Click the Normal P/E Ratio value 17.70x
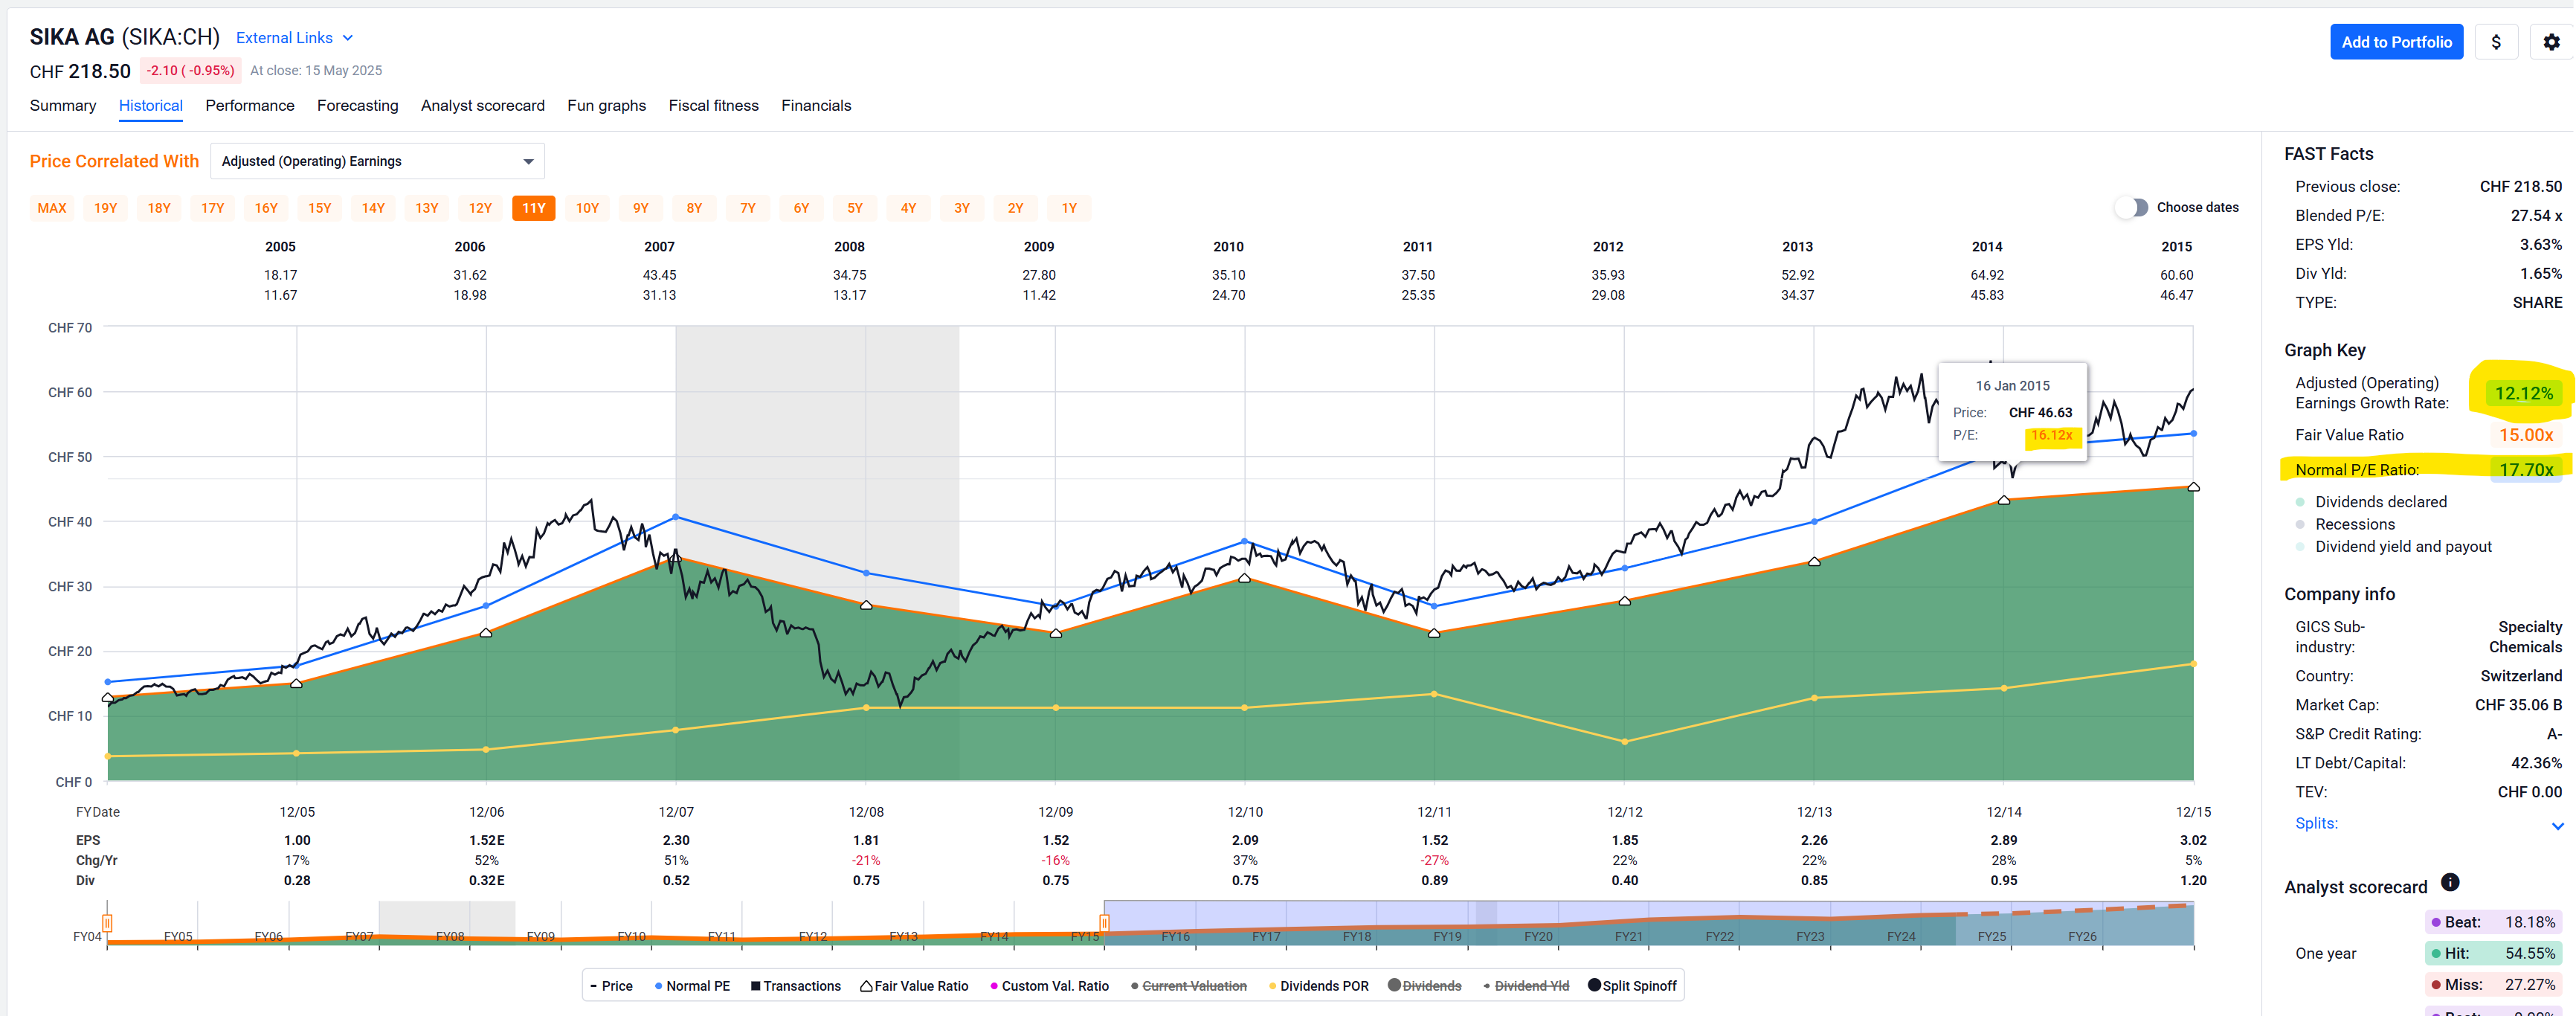The width and height of the screenshot is (2576, 1016). (2526, 470)
